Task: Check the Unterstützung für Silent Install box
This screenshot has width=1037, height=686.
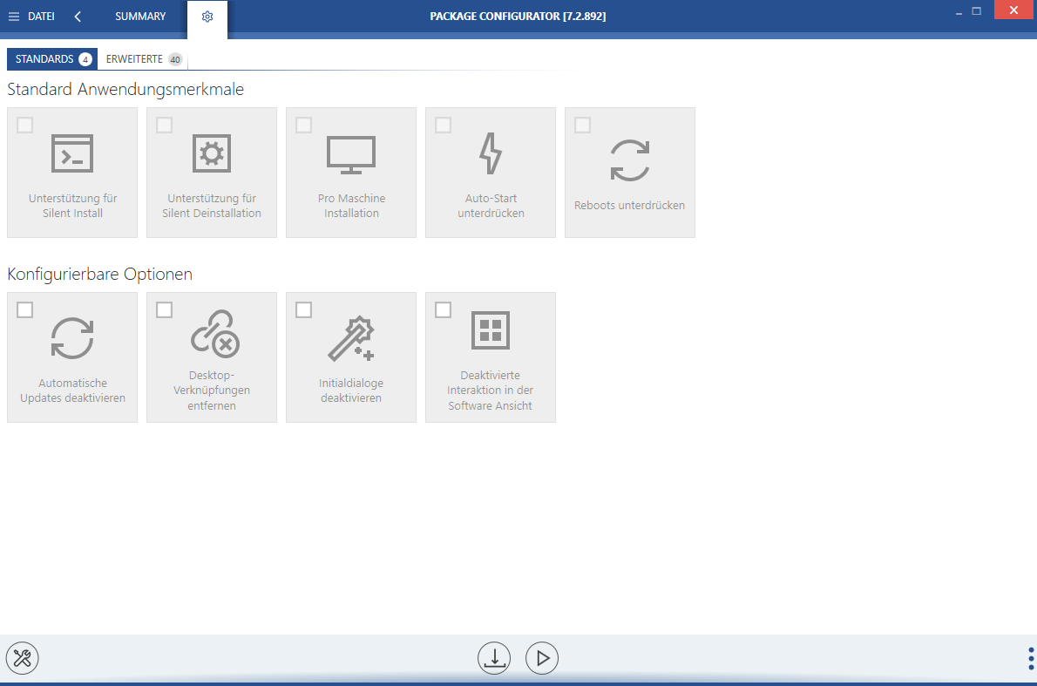Action: point(25,126)
